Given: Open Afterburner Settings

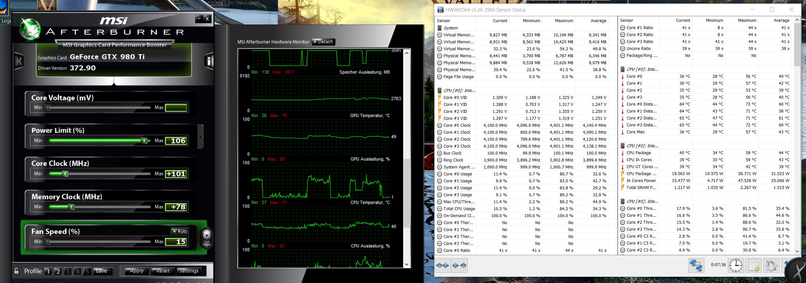Looking at the screenshot, I should point(189,271).
